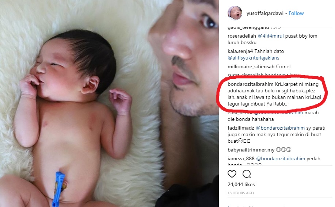The image size is (335, 207).
Task: Open the yusoffalqardawi username link
Action: pyautogui.click(x=265, y=13)
